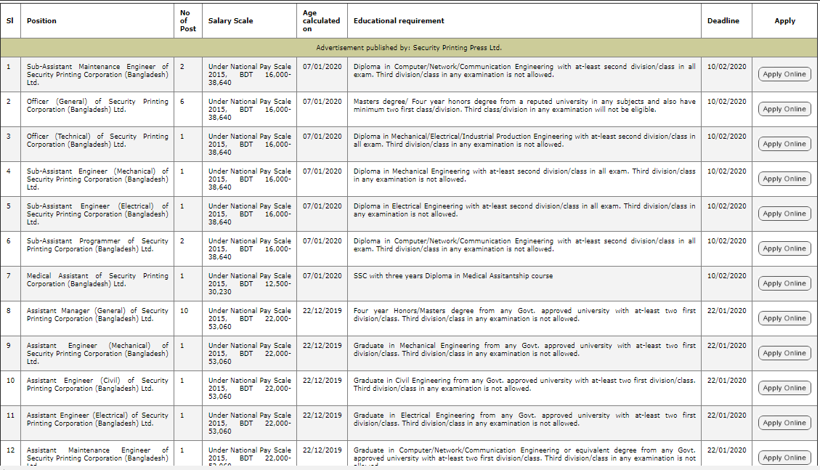
Task: Select Assistant Engineer (Civil) position text
Action: 97,384
